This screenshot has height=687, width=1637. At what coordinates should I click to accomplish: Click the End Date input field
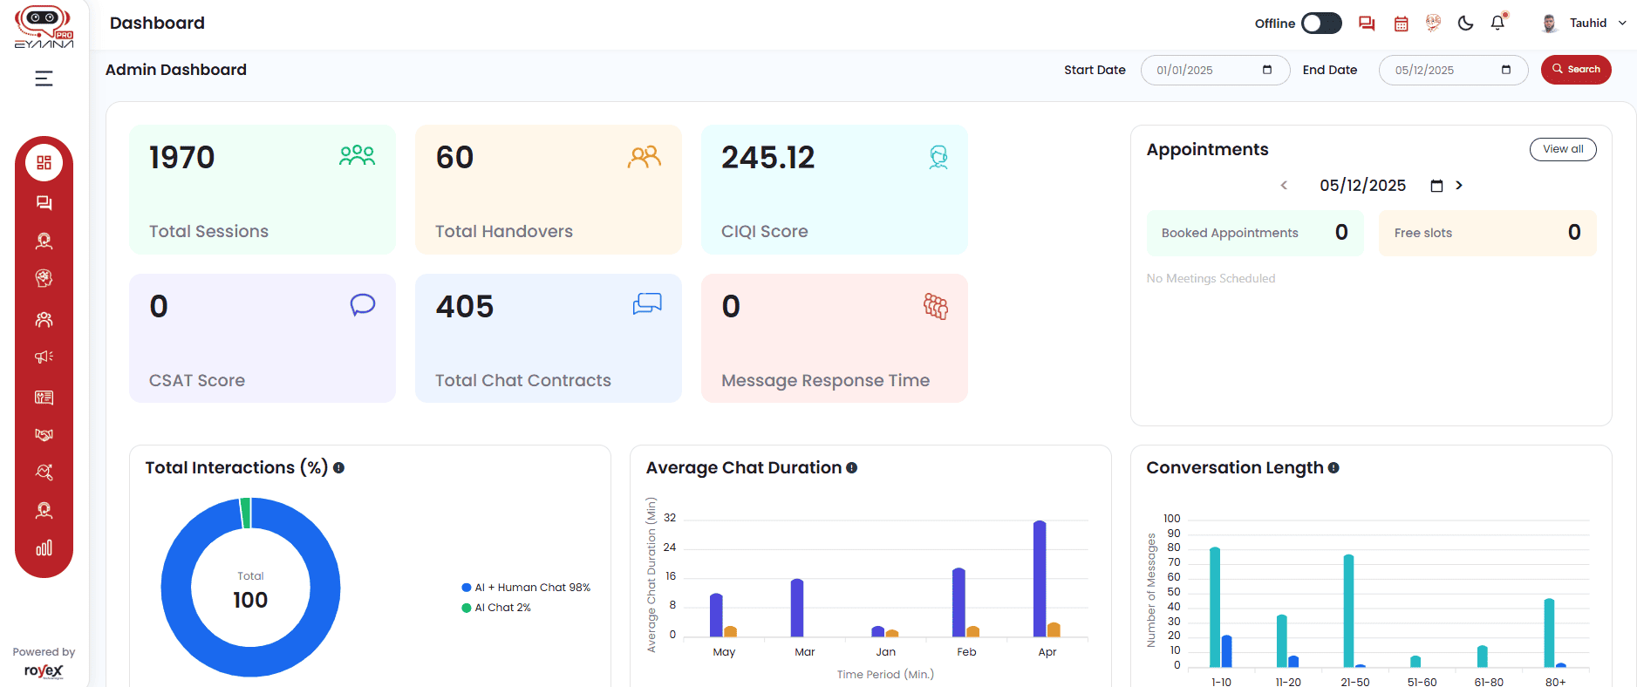[x=1453, y=70]
